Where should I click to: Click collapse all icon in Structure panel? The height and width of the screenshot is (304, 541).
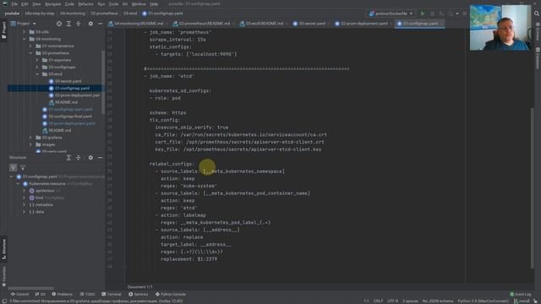pyautogui.click(x=79, y=158)
